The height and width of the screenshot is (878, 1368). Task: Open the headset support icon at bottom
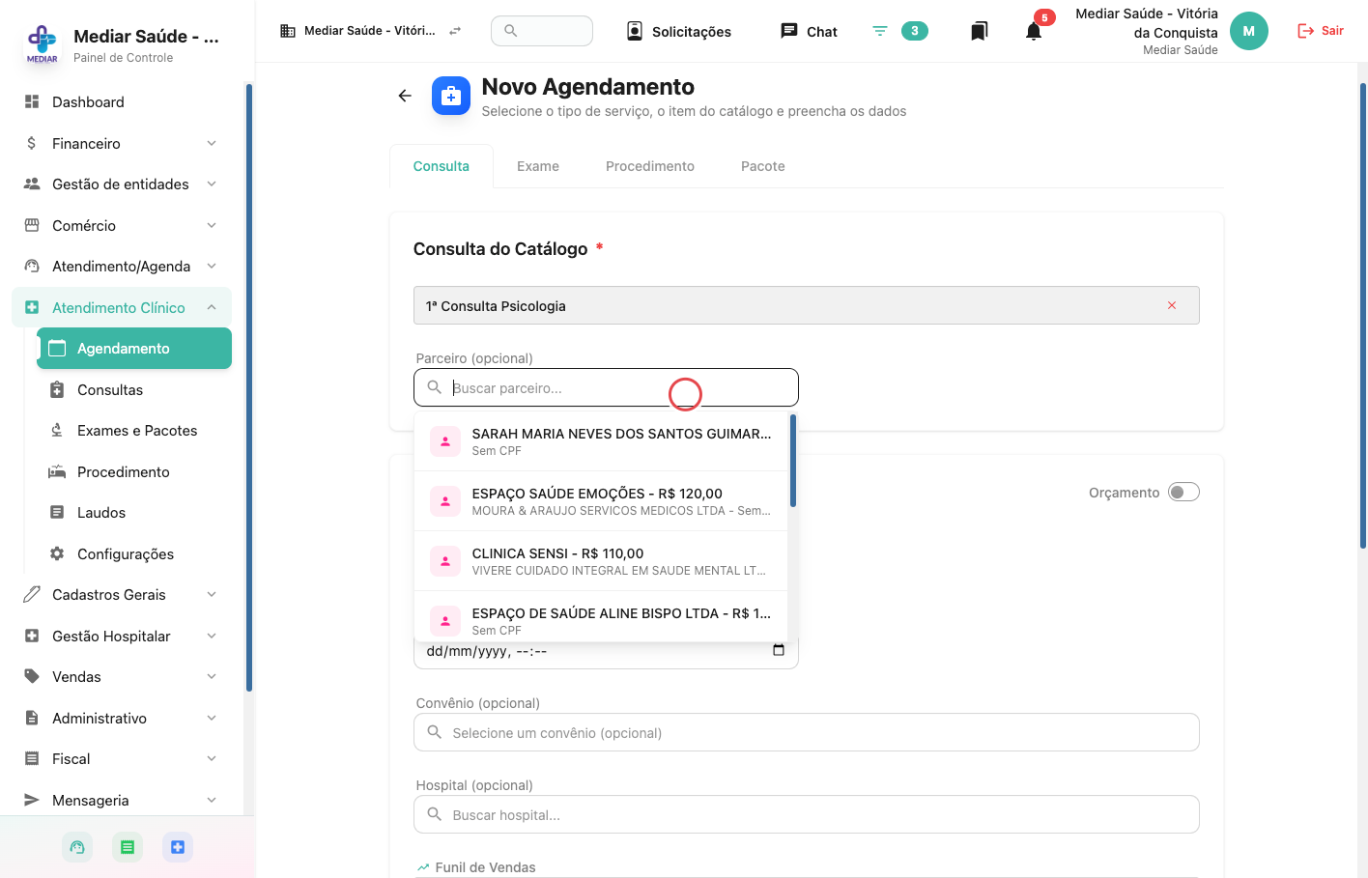[x=77, y=847]
